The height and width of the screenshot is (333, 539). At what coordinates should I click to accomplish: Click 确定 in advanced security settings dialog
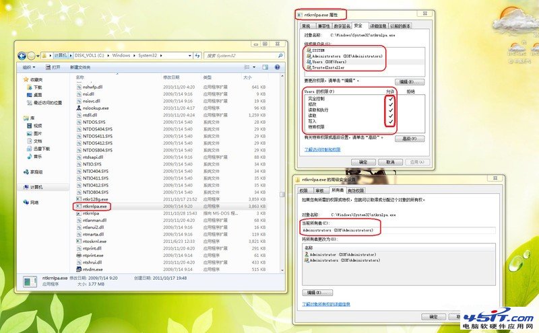click(433, 317)
